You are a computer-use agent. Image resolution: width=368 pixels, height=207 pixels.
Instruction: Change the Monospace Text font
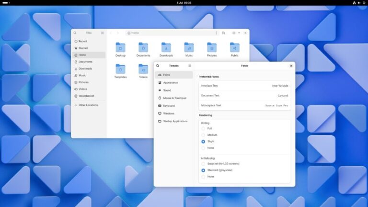[x=244, y=105]
